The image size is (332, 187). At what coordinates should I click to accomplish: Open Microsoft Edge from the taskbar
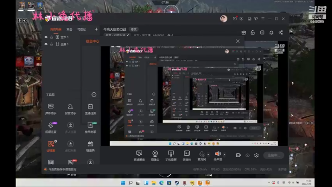pyautogui.click(x=161, y=182)
